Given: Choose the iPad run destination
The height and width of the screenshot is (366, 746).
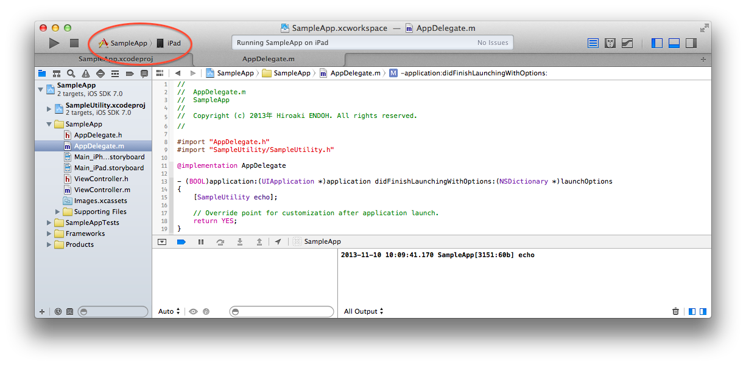Looking at the screenshot, I should [x=169, y=43].
